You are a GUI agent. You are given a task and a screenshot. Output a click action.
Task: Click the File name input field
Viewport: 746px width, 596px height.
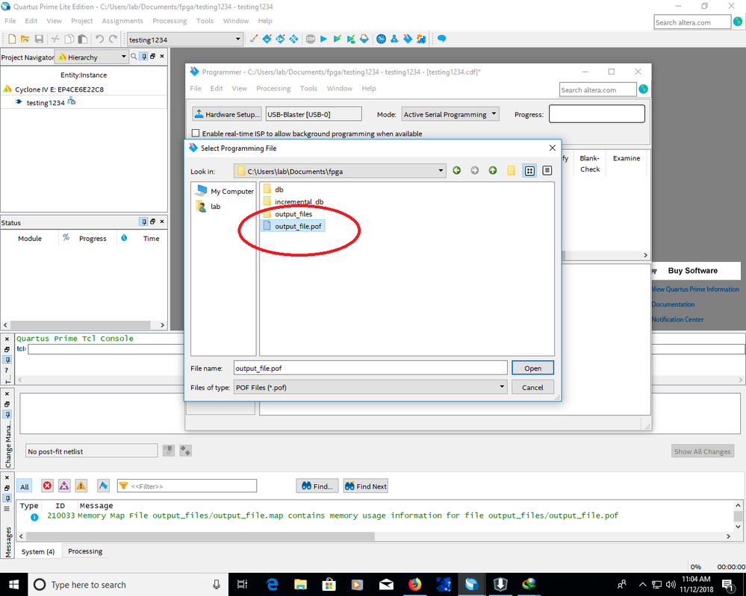click(x=370, y=368)
